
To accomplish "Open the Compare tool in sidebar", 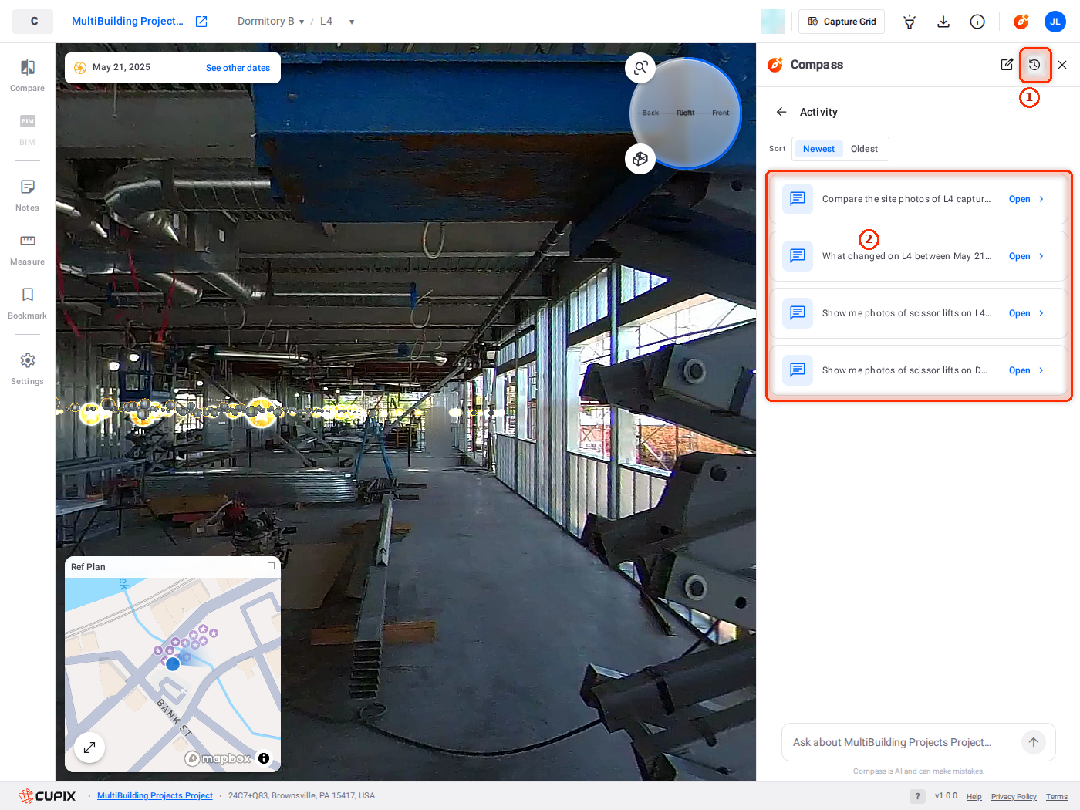I will coord(27,76).
